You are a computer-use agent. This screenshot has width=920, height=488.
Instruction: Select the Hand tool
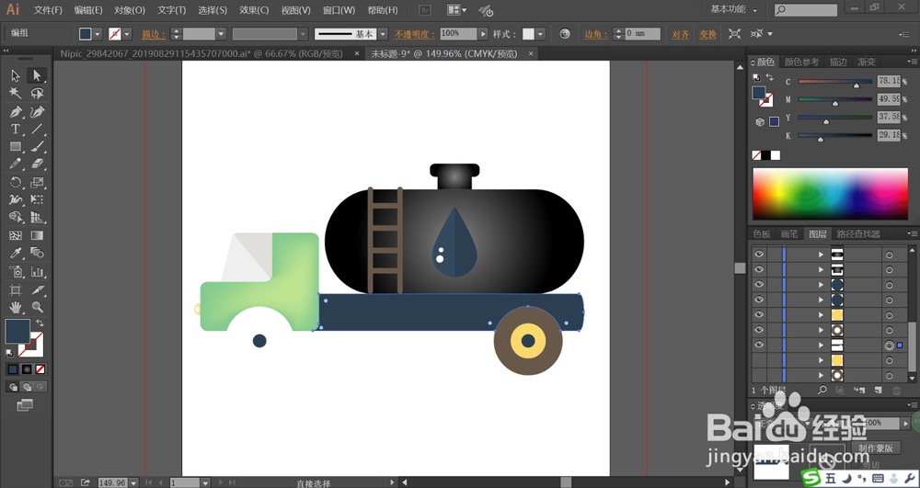coord(16,307)
